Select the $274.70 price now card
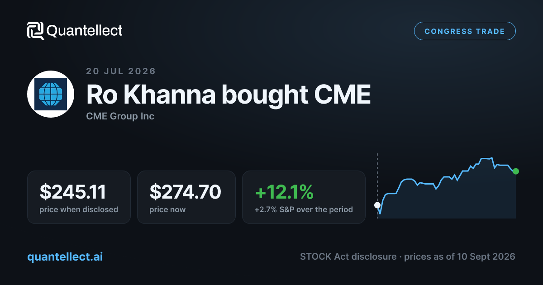This screenshot has height=285, width=543. click(186, 197)
